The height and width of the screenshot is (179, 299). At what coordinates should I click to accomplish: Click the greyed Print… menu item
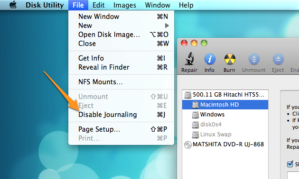click(x=121, y=138)
